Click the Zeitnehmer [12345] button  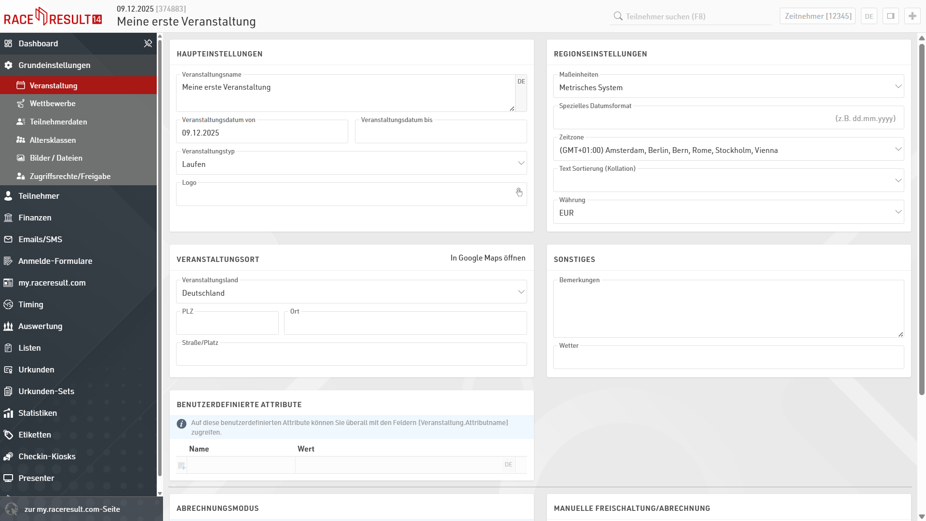pyautogui.click(x=817, y=16)
